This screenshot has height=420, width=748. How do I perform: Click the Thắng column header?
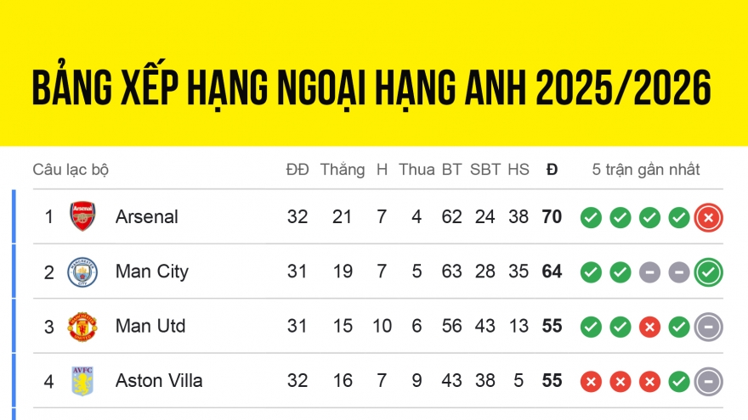343,170
